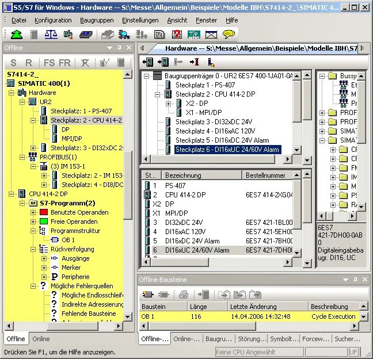Click the red warning block icon
Screen dimensions: 373x359
(x=177, y=35)
